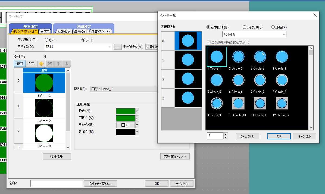325x194 pixels.
Task: Click the green 枠色(M) color swatch
Action: click(x=125, y=111)
